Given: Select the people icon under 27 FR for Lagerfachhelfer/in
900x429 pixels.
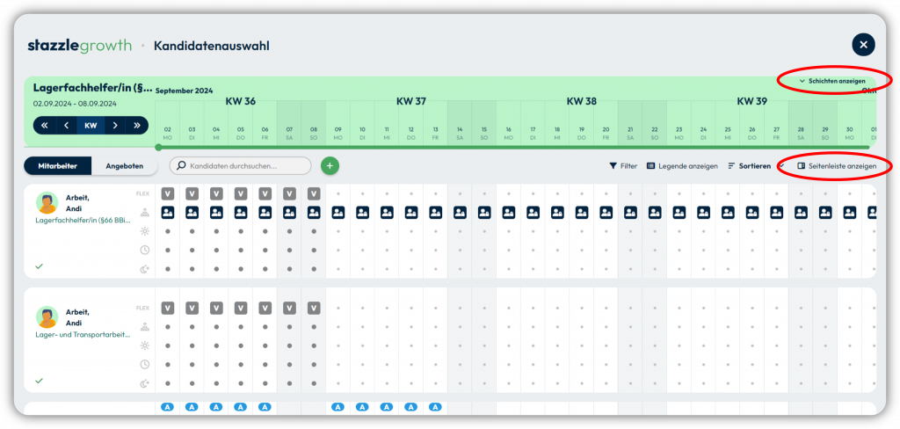Looking at the screenshot, I should point(777,213).
